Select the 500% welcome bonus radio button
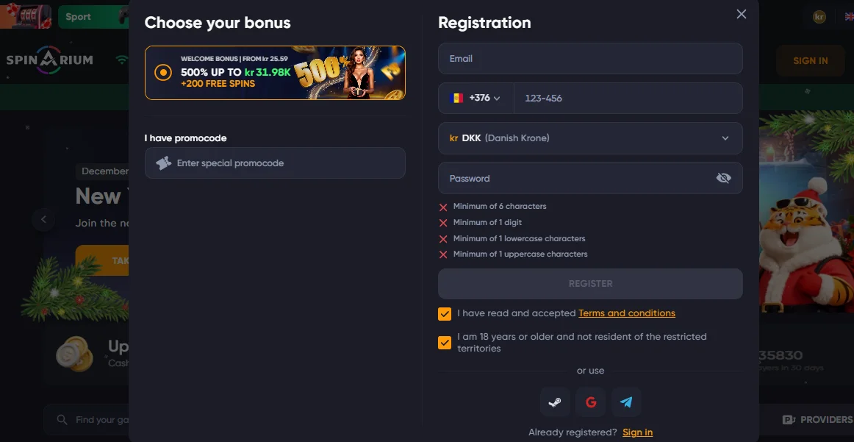The height and width of the screenshot is (442, 854). click(x=162, y=73)
